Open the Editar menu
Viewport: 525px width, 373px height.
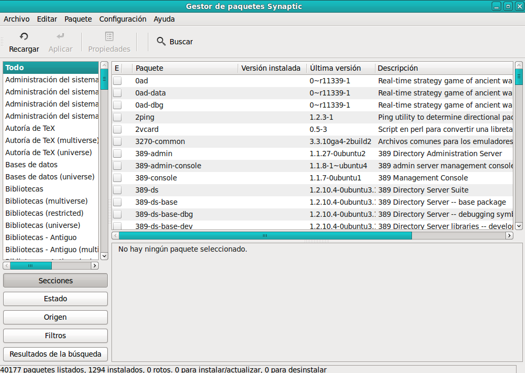(47, 19)
